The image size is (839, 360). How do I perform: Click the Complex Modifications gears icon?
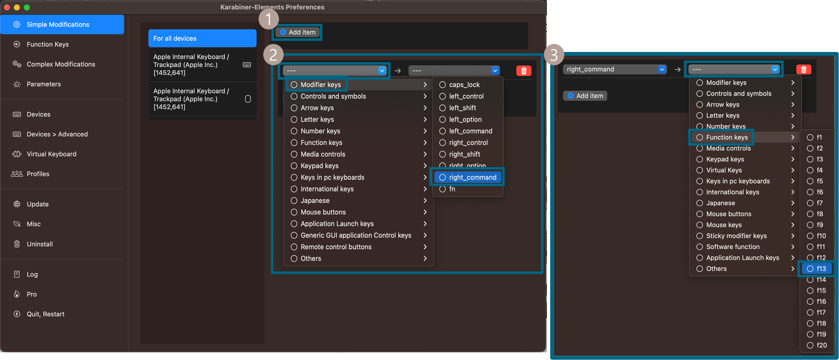(x=17, y=64)
